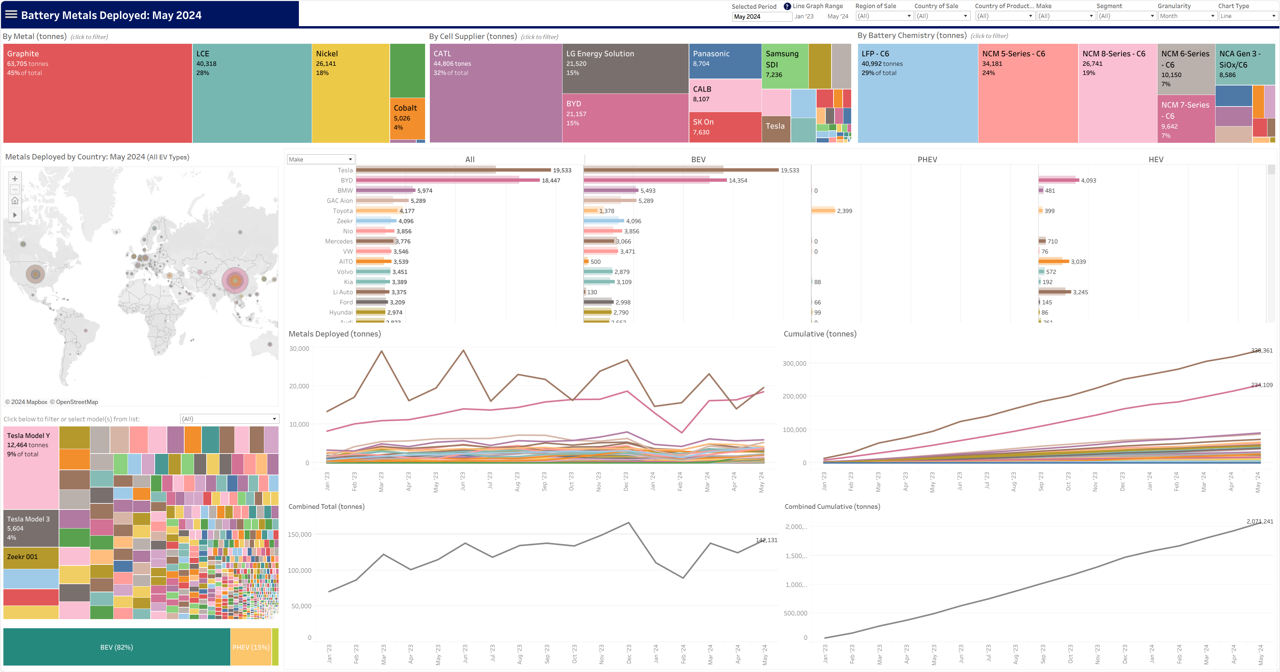The height and width of the screenshot is (672, 1280).
Task: Click the HEV column header
Action: point(1156,159)
